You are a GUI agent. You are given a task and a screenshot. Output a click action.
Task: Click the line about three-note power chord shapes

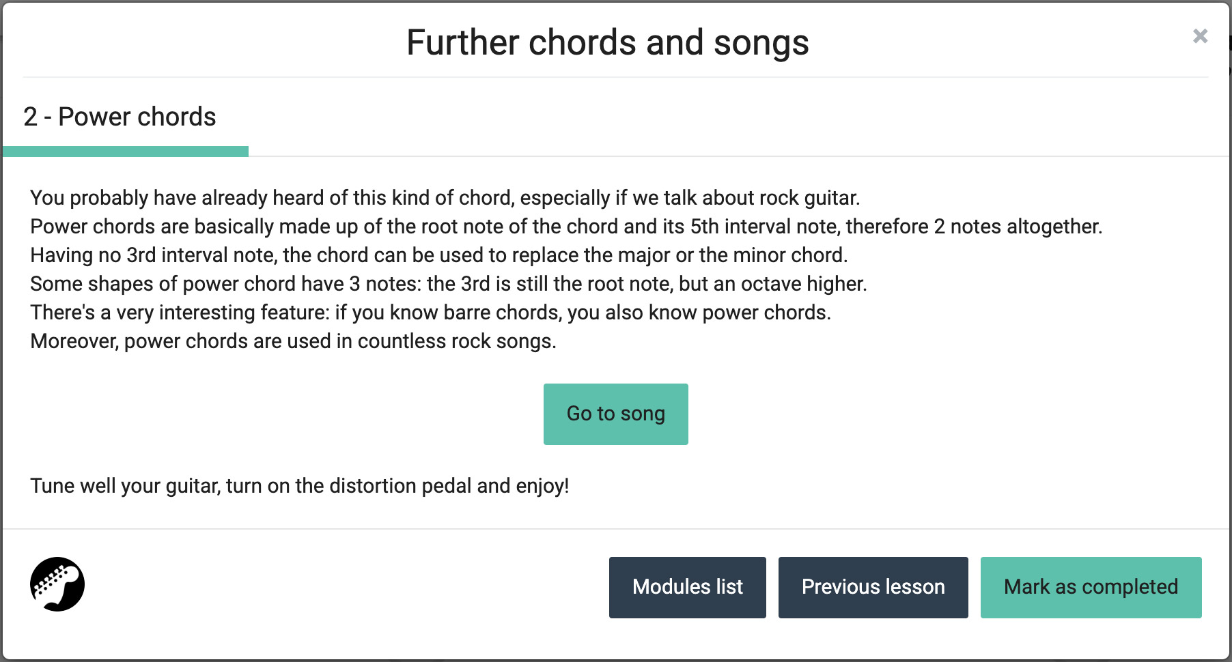click(x=448, y=283)
